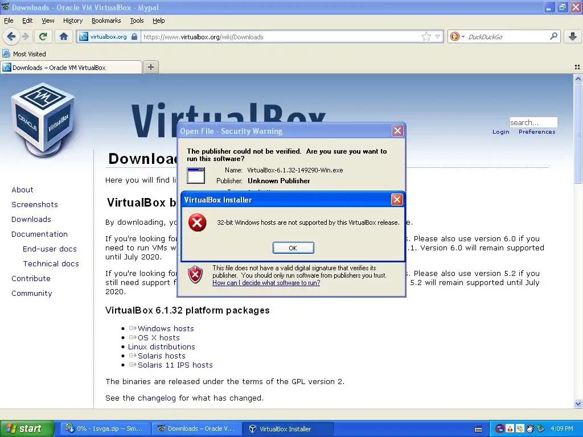Click the tab groups grid icon
Image resolution: width=583 pixels, height=437 pixels.
[x=577, y=67]
